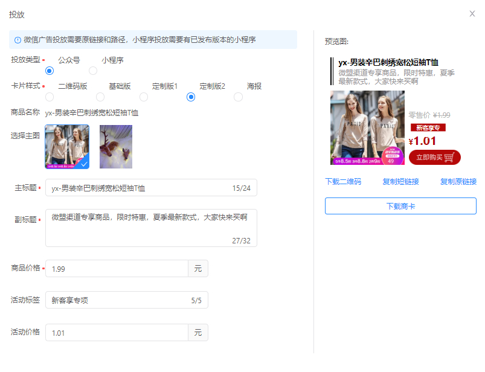The height and width of the screenshot is (372, 485).
Task: Click the 商品名称 value text
Action: [x=92, y=113]
